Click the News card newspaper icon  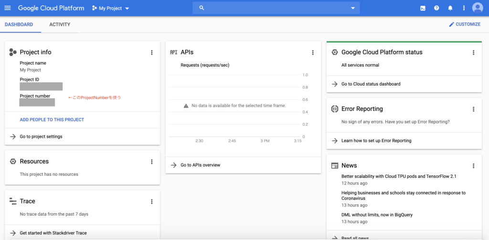coord(335,165)
